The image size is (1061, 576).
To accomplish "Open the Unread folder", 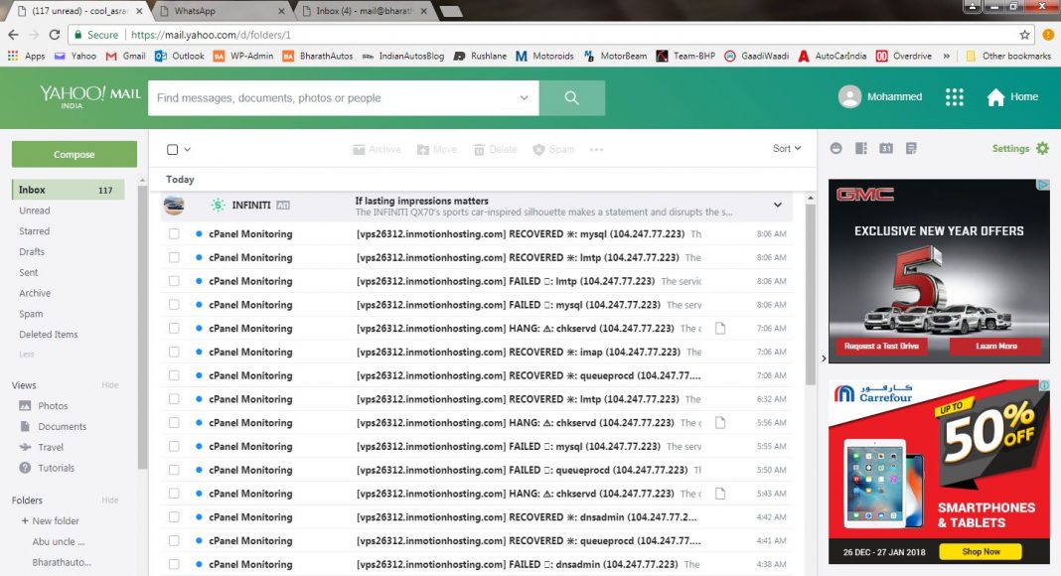I will tap(35, 211).
